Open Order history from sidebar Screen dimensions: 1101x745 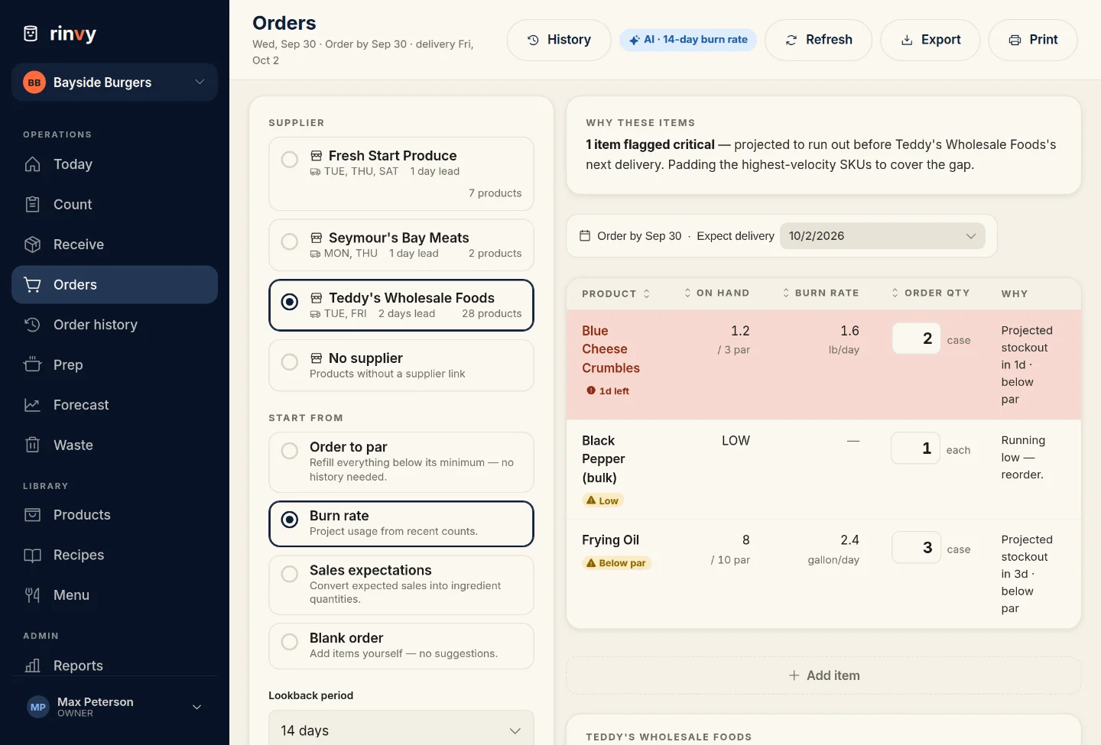coord(115,325)
